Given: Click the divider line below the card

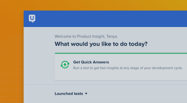Looking at the screenshot, I should pos(105,84).
